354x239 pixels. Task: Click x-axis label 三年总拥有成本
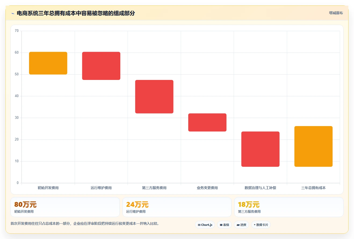tap(313, 188)
